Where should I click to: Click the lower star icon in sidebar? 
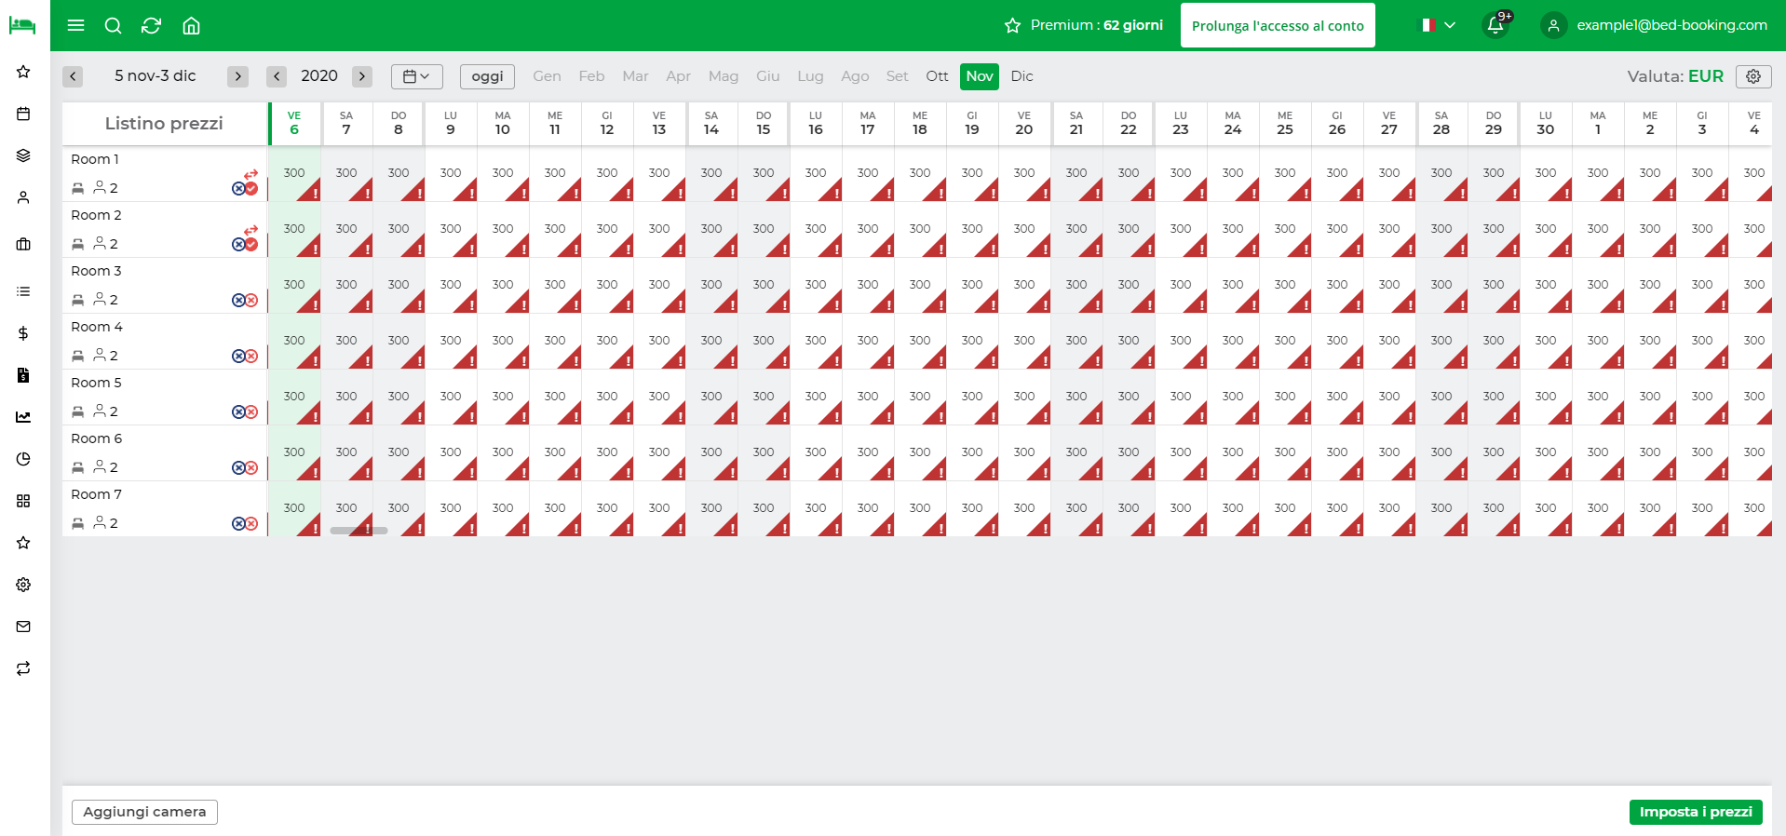click(24, 543)
